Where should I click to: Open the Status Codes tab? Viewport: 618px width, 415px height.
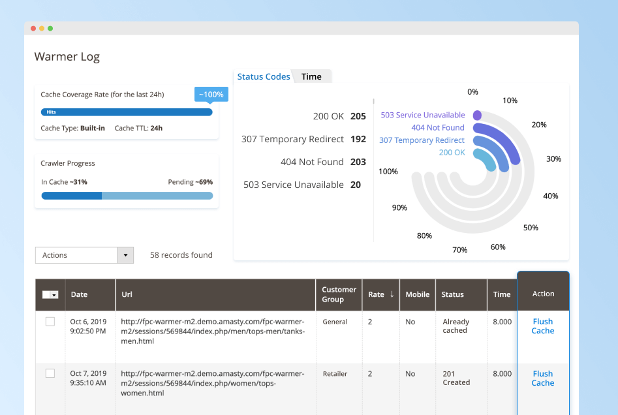coord(263,76)
